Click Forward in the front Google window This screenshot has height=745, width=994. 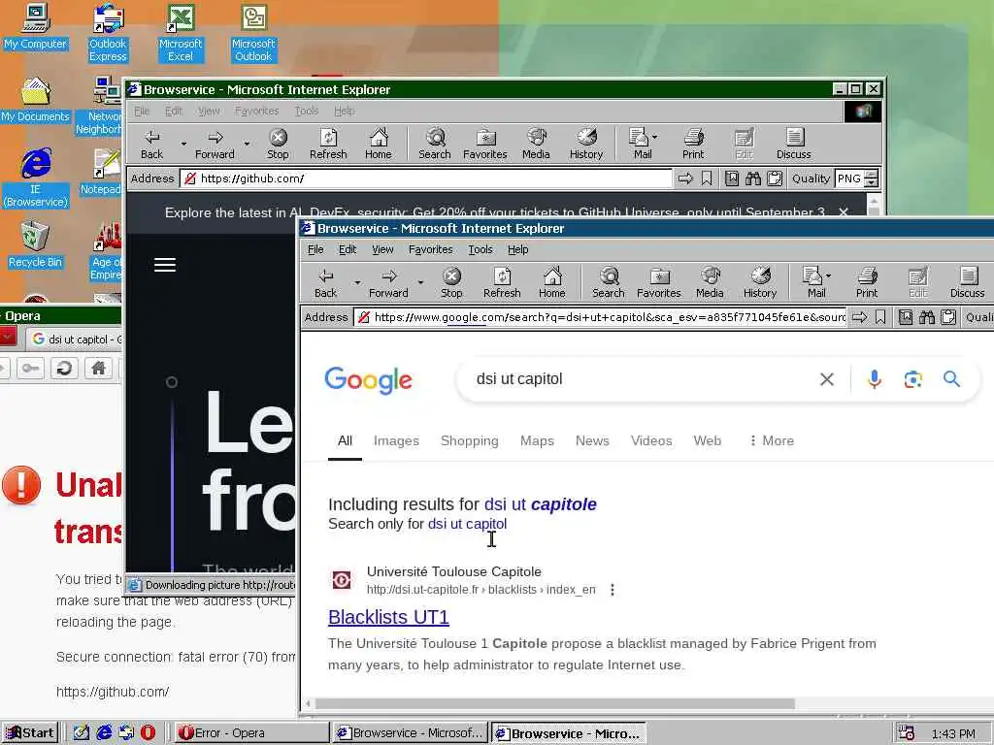click(x=388, y=282)
